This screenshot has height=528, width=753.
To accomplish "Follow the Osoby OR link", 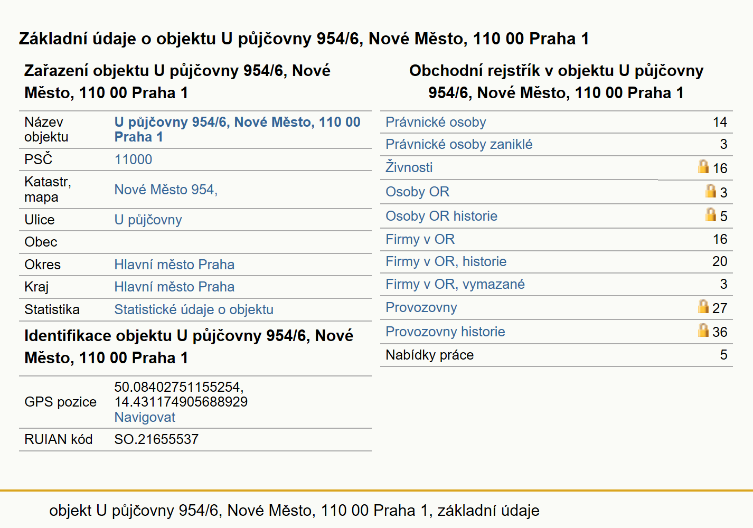I will pos(417,192).
